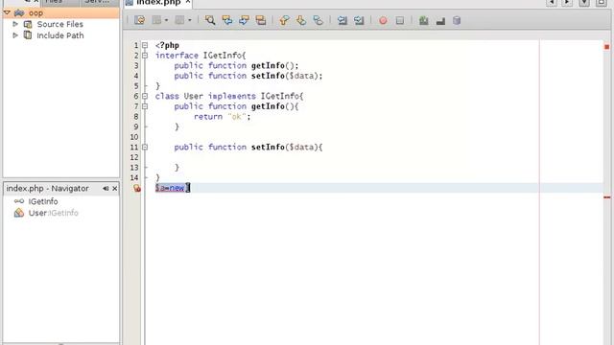
Task: Expand the Source Files node
Action: (15, 24)
